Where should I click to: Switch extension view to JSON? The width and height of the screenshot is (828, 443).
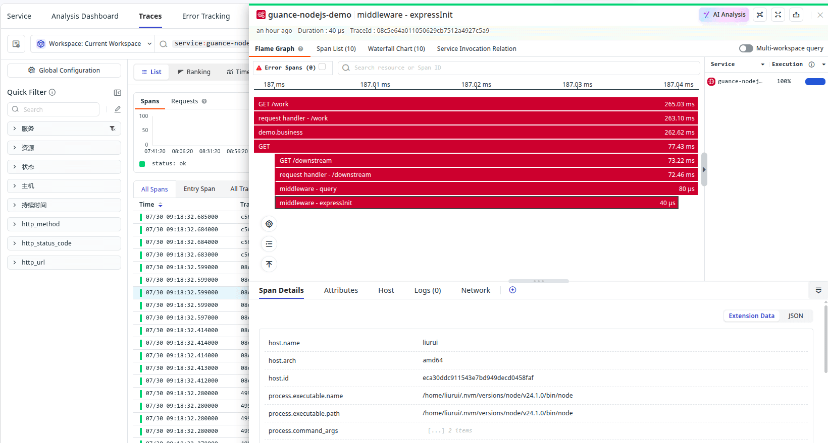pos(796,315)
